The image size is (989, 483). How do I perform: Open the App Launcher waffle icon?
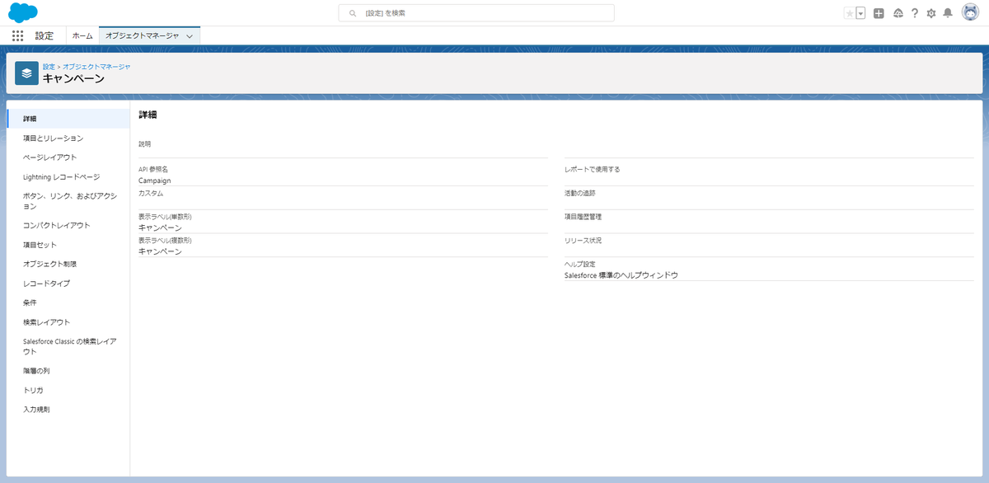pyautogui.click(x=16, y=35)
